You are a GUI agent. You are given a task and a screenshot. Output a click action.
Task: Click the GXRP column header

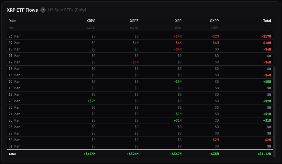(214, 21)
